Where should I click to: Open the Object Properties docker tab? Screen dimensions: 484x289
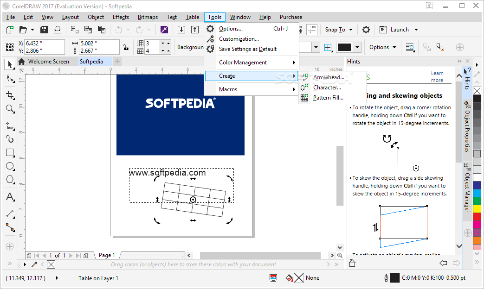467,126
